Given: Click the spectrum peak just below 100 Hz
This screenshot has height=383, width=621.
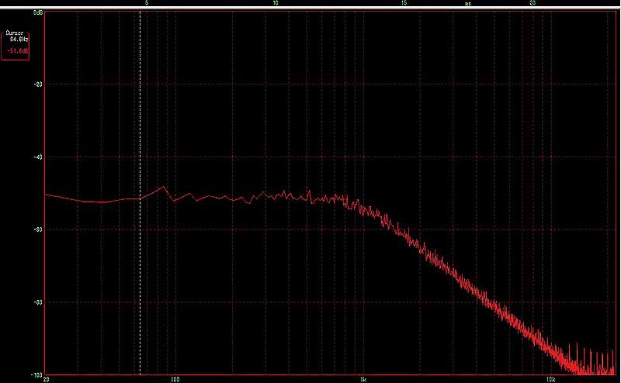Looking at the screenshot, I should tap(164, 187).
